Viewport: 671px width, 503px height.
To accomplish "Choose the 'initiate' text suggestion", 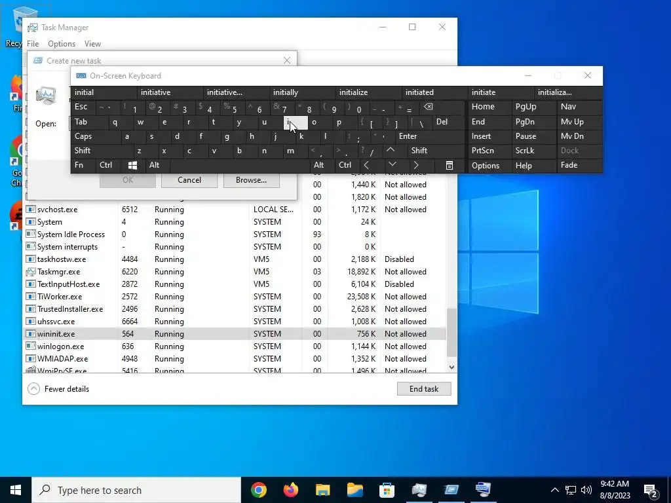I will tap(501, 92).
